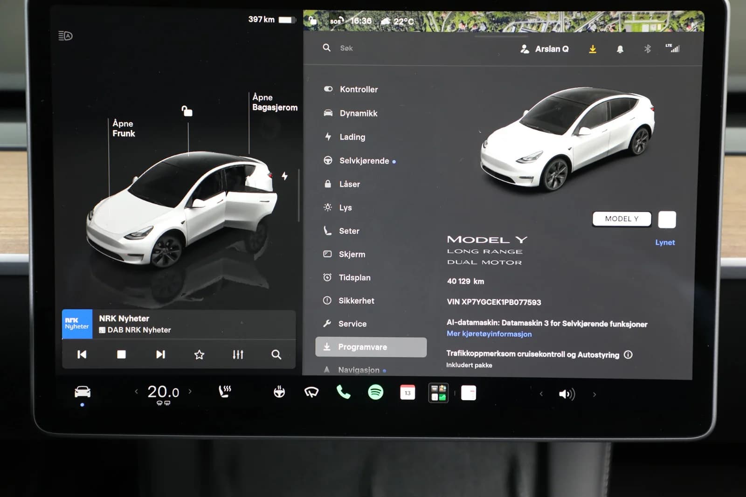Skip to previous station
Viewport: 746px width, 497px height.
pyautogui.click(x=82, y=354)
